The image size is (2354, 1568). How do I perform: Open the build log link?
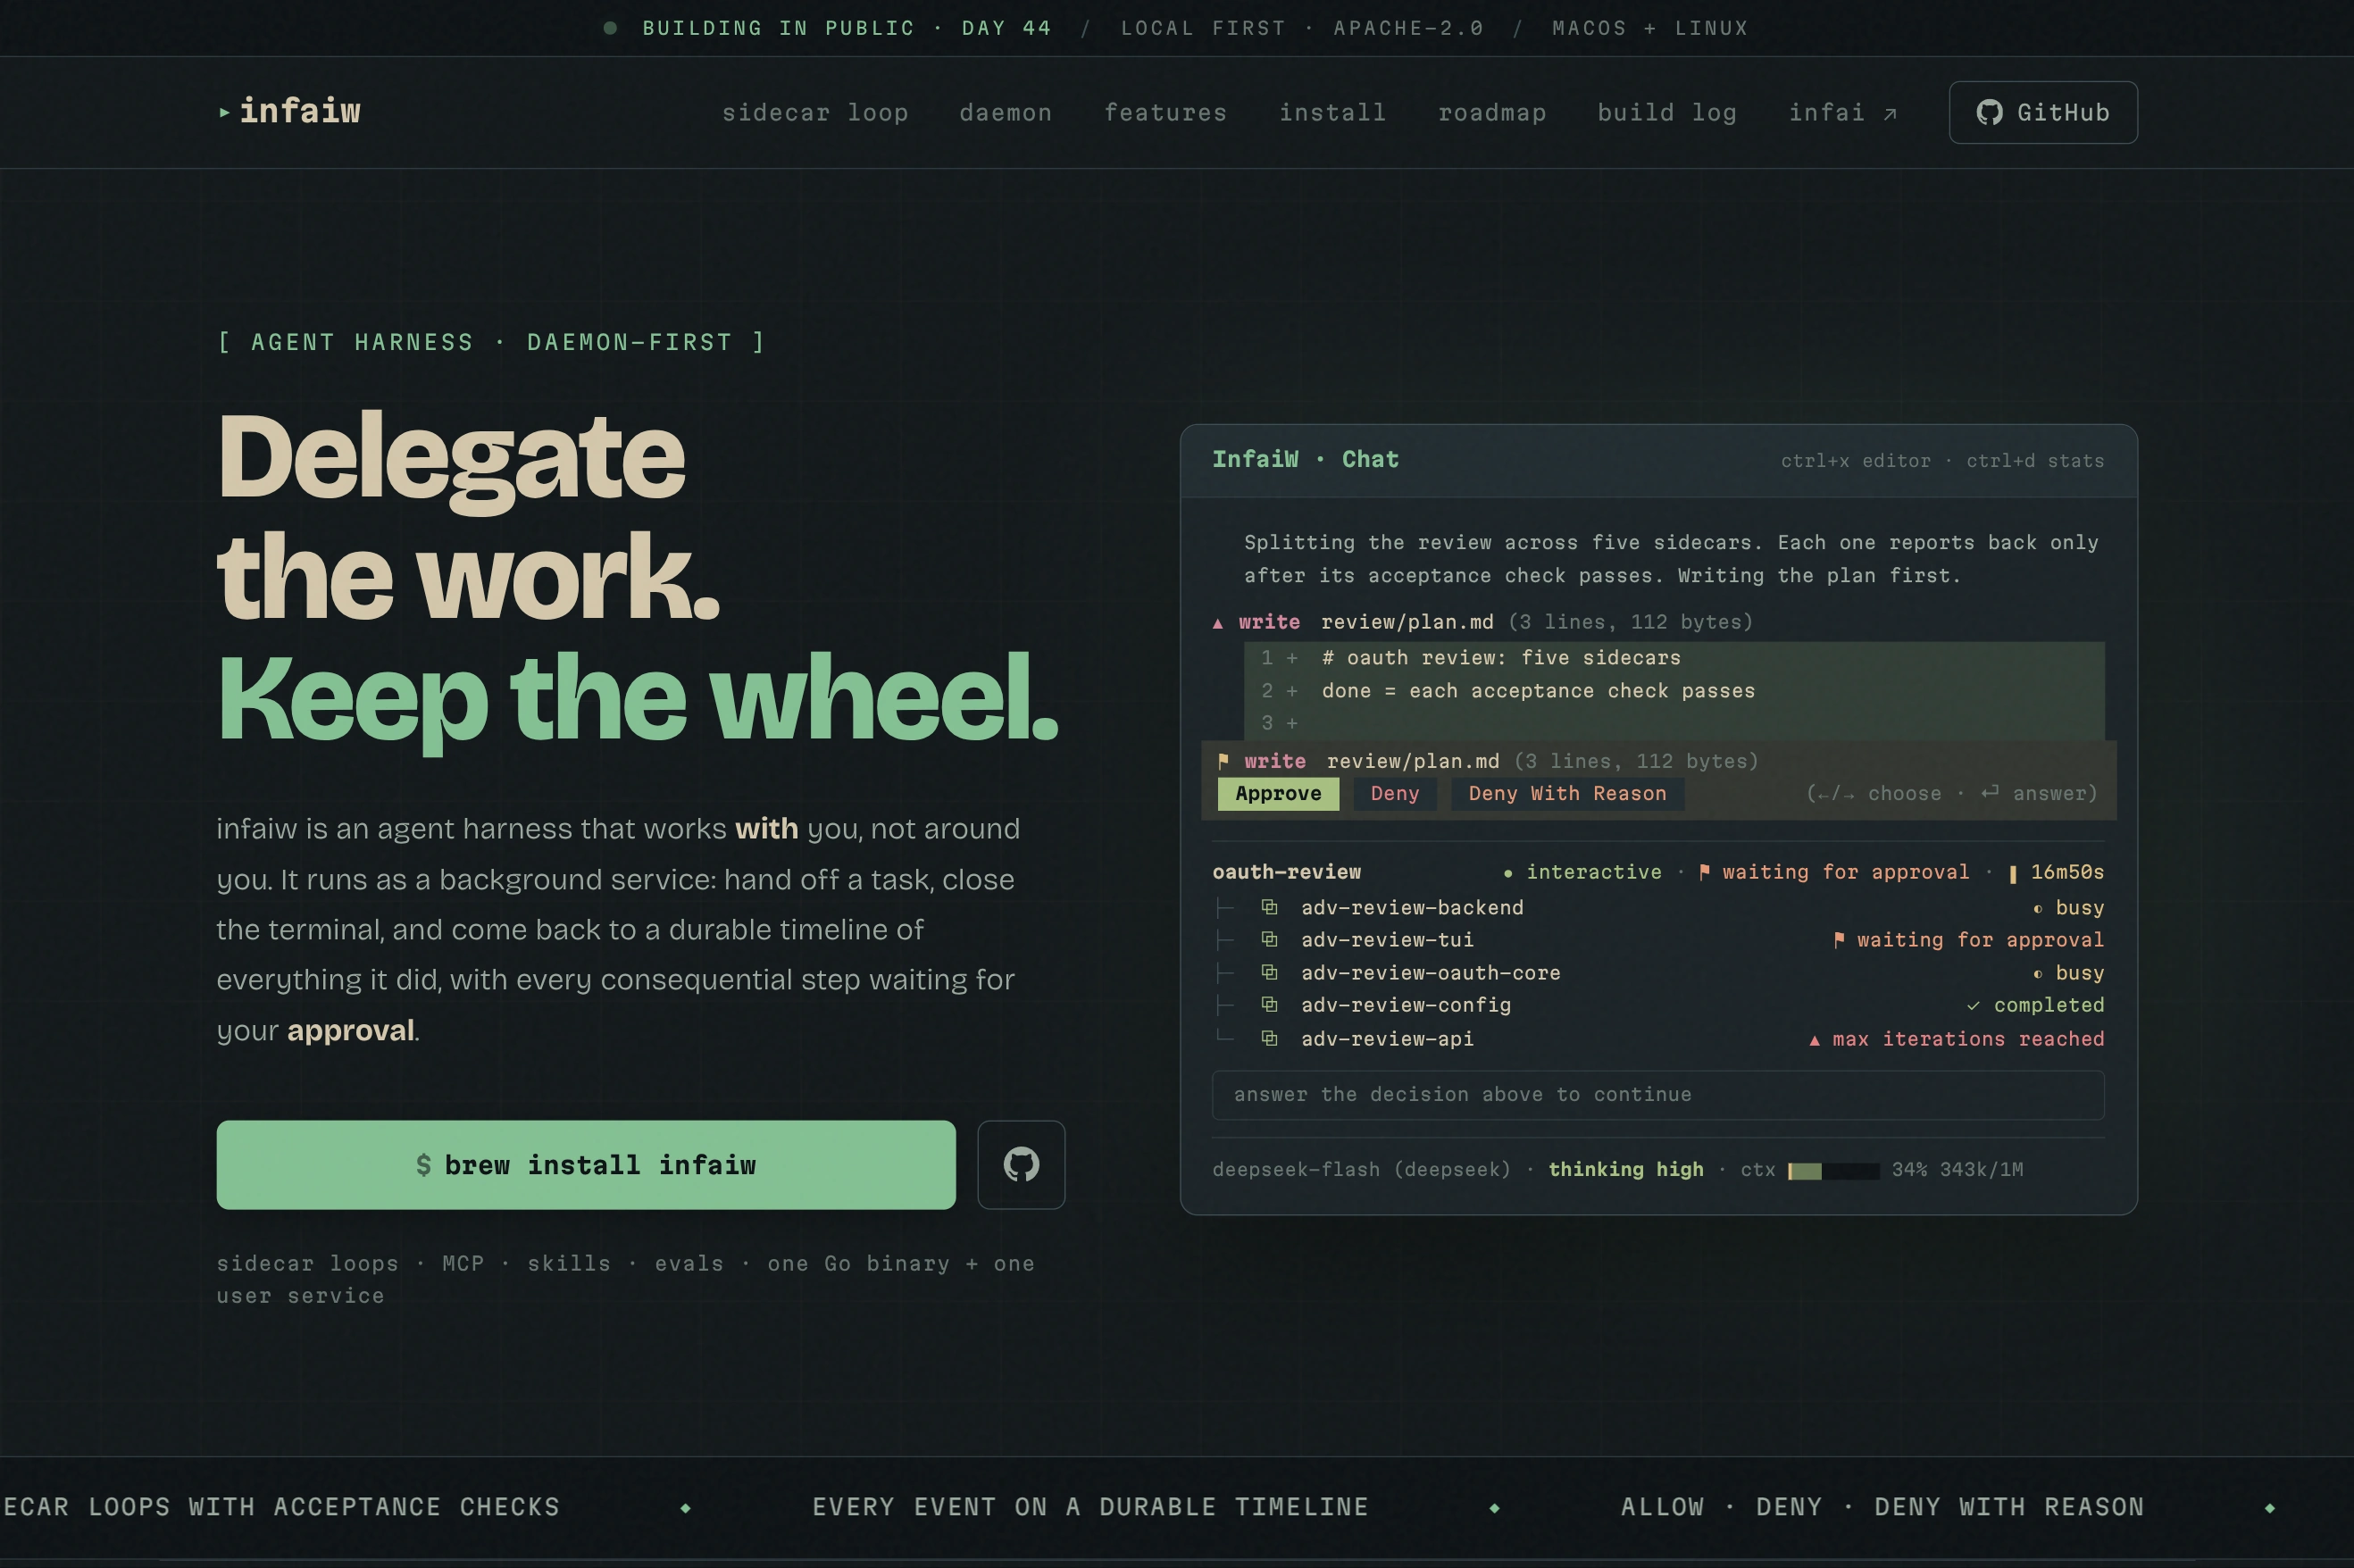coord(1667,113)
